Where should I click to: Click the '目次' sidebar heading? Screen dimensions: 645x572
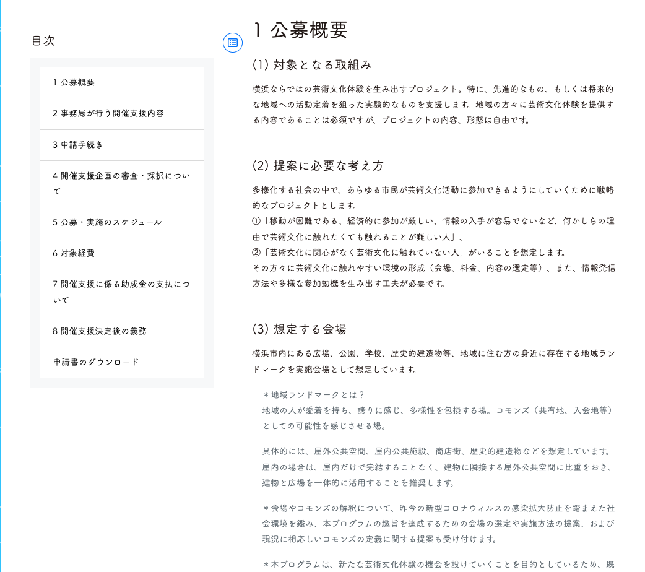(43, 41)
